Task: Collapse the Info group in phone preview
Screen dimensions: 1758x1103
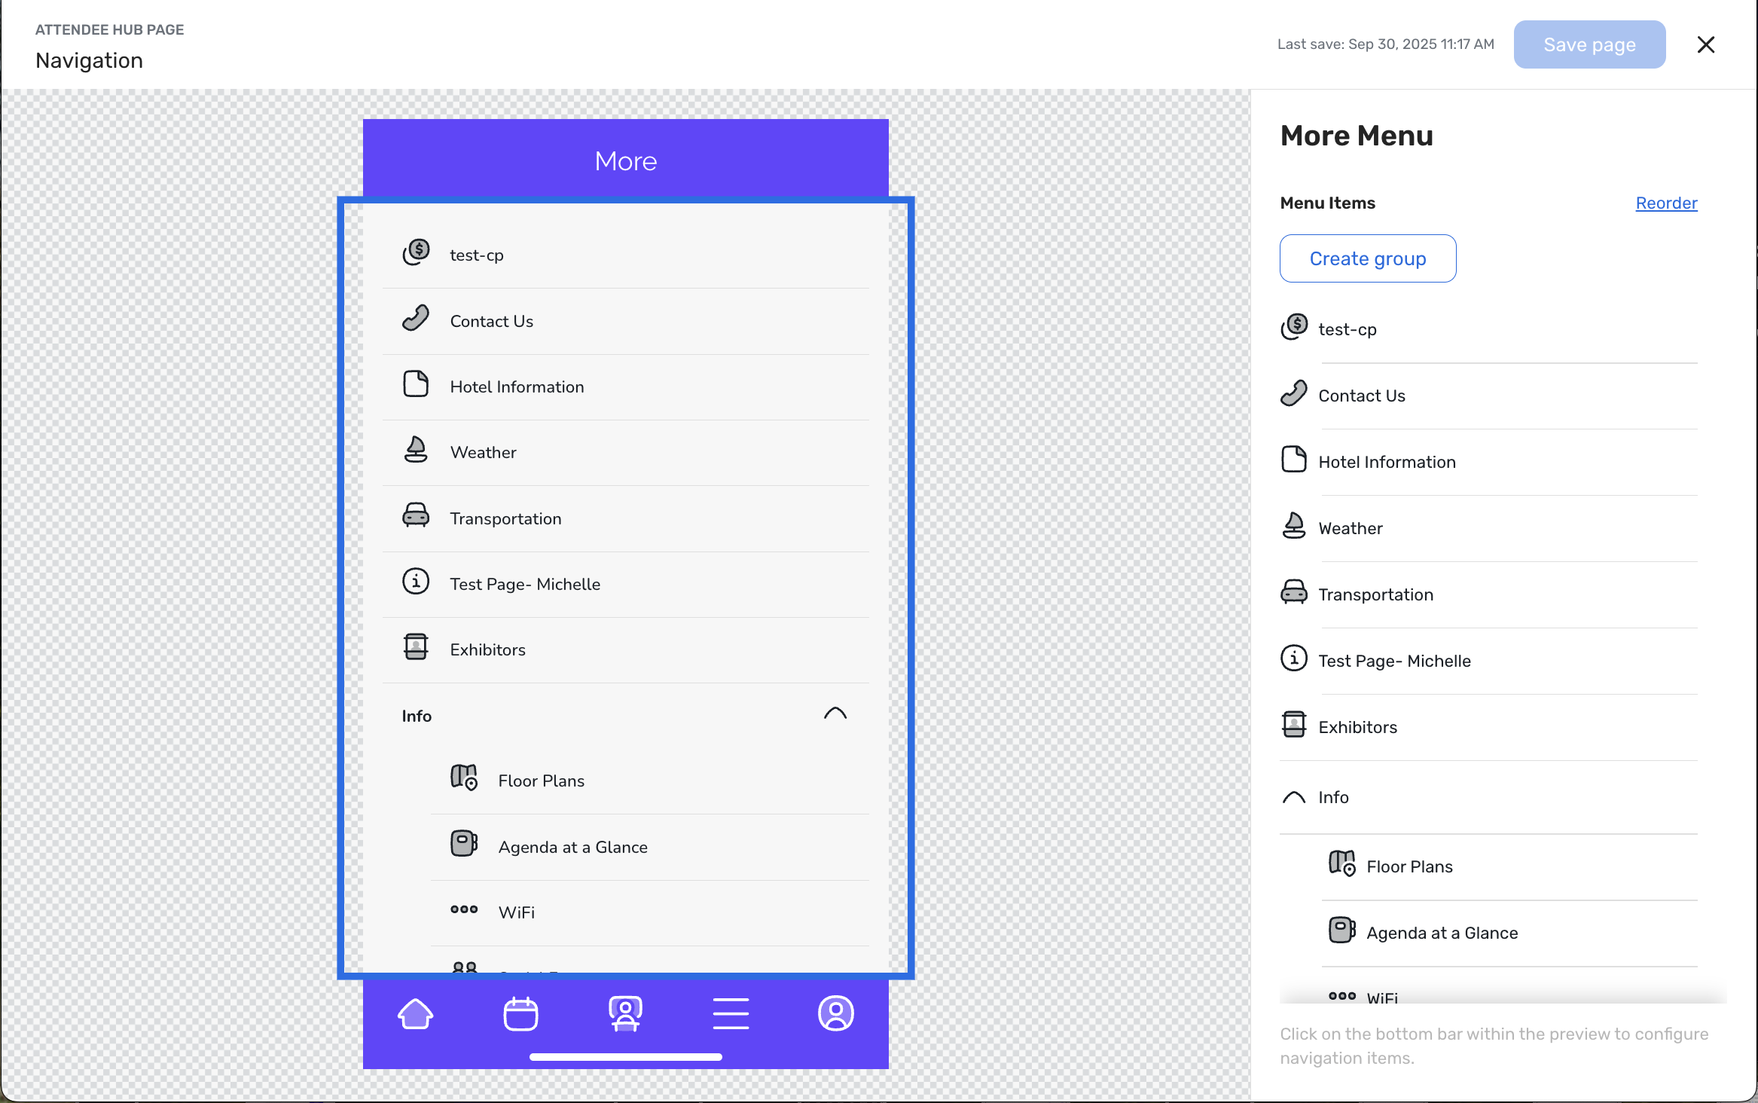Action: pyautogui.click(x=835, y=714)
